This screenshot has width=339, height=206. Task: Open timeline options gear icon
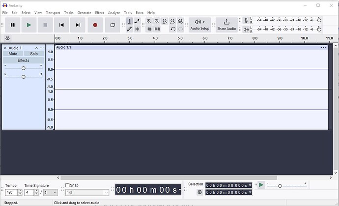pyautogui.click(x=7, y=38)
